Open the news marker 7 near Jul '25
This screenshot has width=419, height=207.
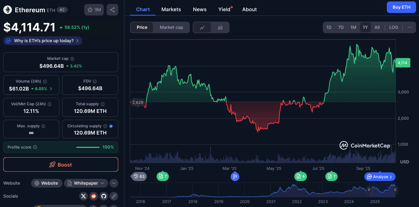pos(332,176)
